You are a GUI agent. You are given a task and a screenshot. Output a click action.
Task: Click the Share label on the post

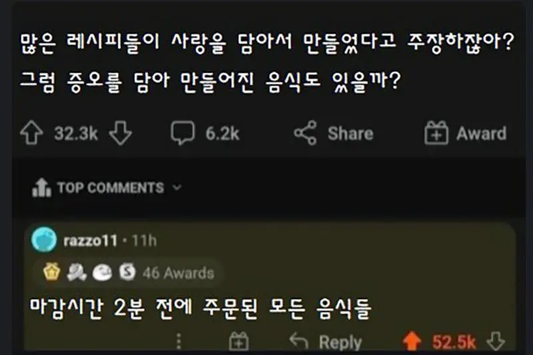[x=350, y=134]
